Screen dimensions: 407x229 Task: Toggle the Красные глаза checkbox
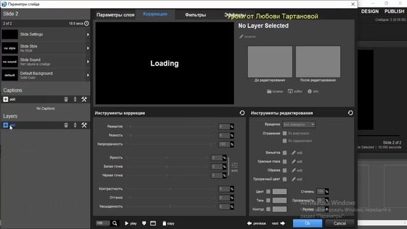point(285,162)
